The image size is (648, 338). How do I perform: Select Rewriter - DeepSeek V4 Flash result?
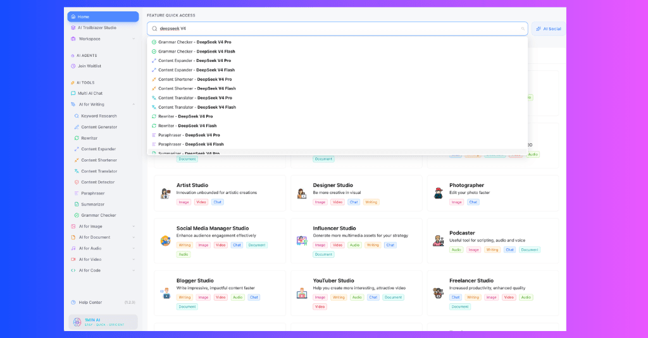click(x=337, y=126)
